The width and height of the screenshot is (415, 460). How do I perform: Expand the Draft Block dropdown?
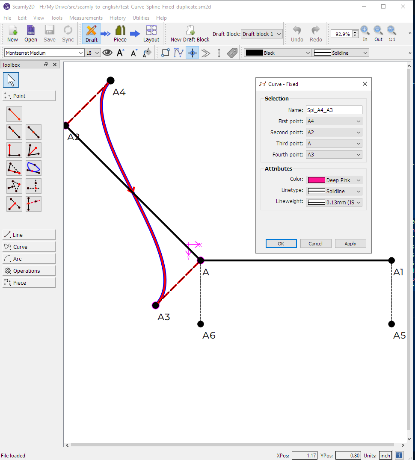262,34
